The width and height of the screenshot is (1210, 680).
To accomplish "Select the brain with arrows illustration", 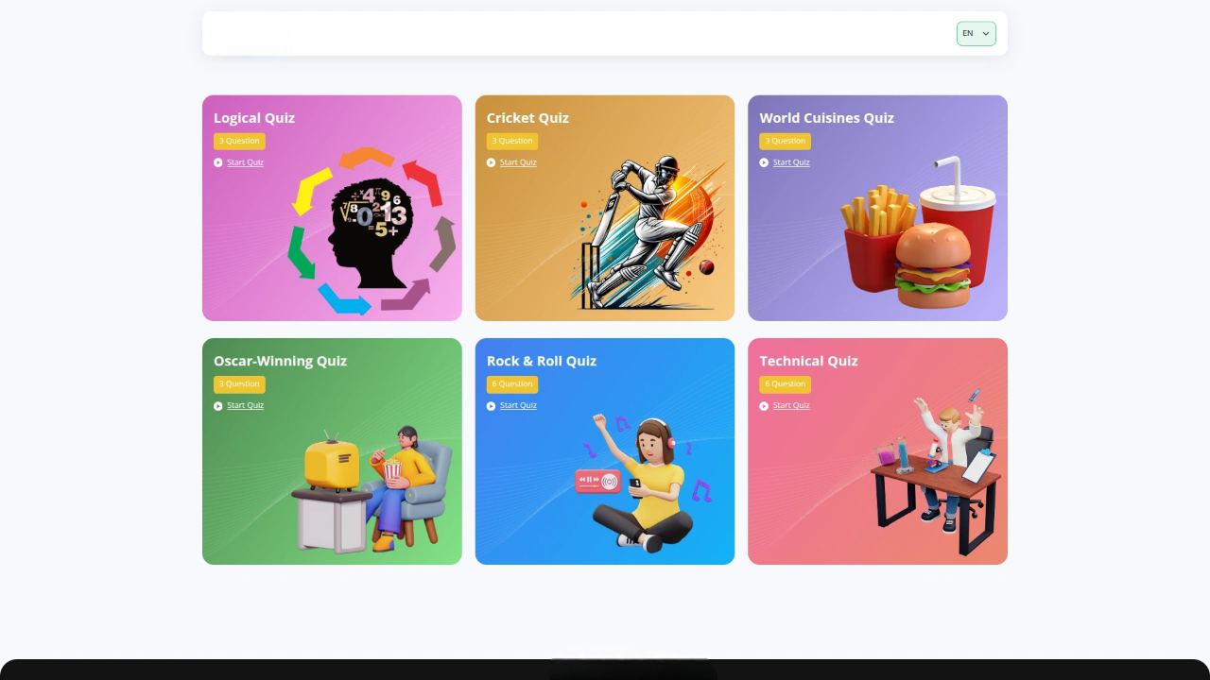I will 372,230.
